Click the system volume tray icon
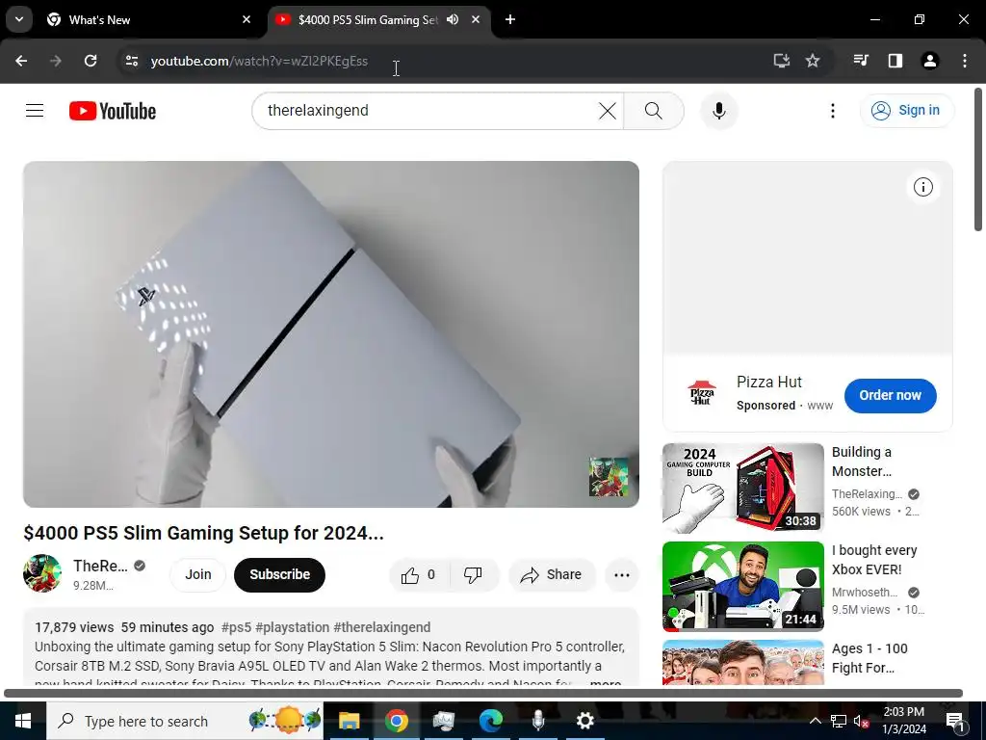The image size is (986, 740). pyautogui.click(x=861, y=722)
